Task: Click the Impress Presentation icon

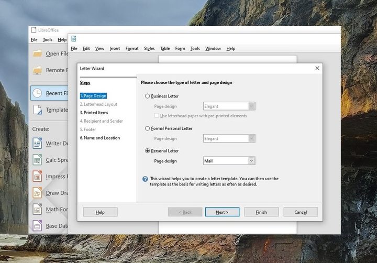Action: (x=37, y=176)
